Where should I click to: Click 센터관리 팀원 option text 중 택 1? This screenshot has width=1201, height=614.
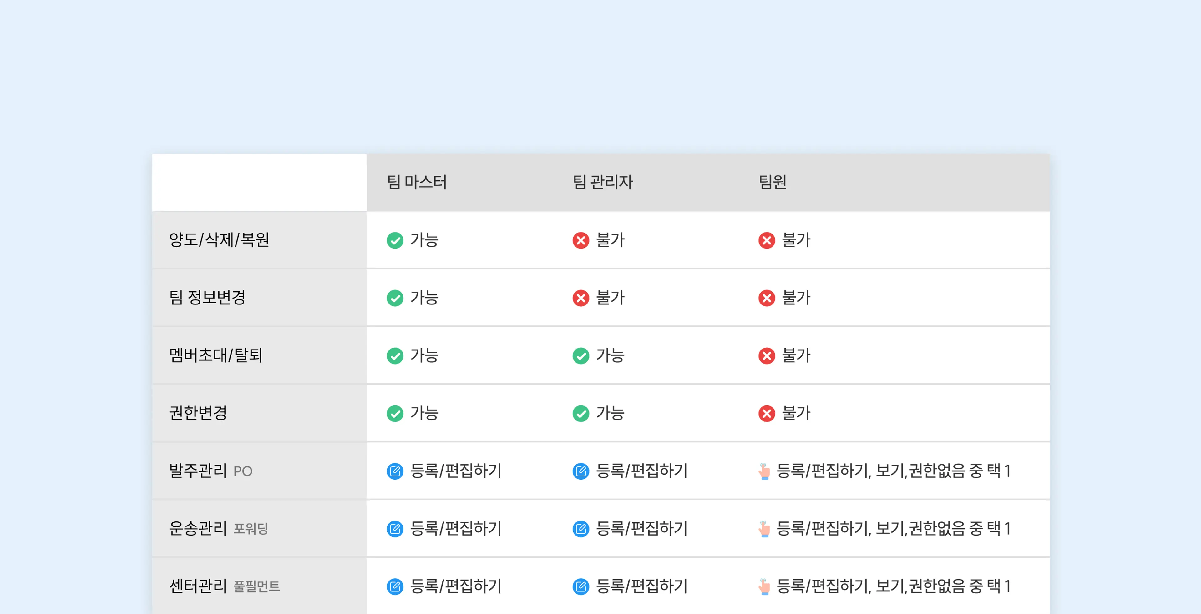(990, 587)
